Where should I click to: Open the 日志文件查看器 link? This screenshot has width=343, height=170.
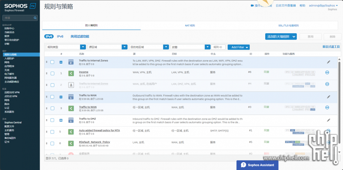pos(286,6)
